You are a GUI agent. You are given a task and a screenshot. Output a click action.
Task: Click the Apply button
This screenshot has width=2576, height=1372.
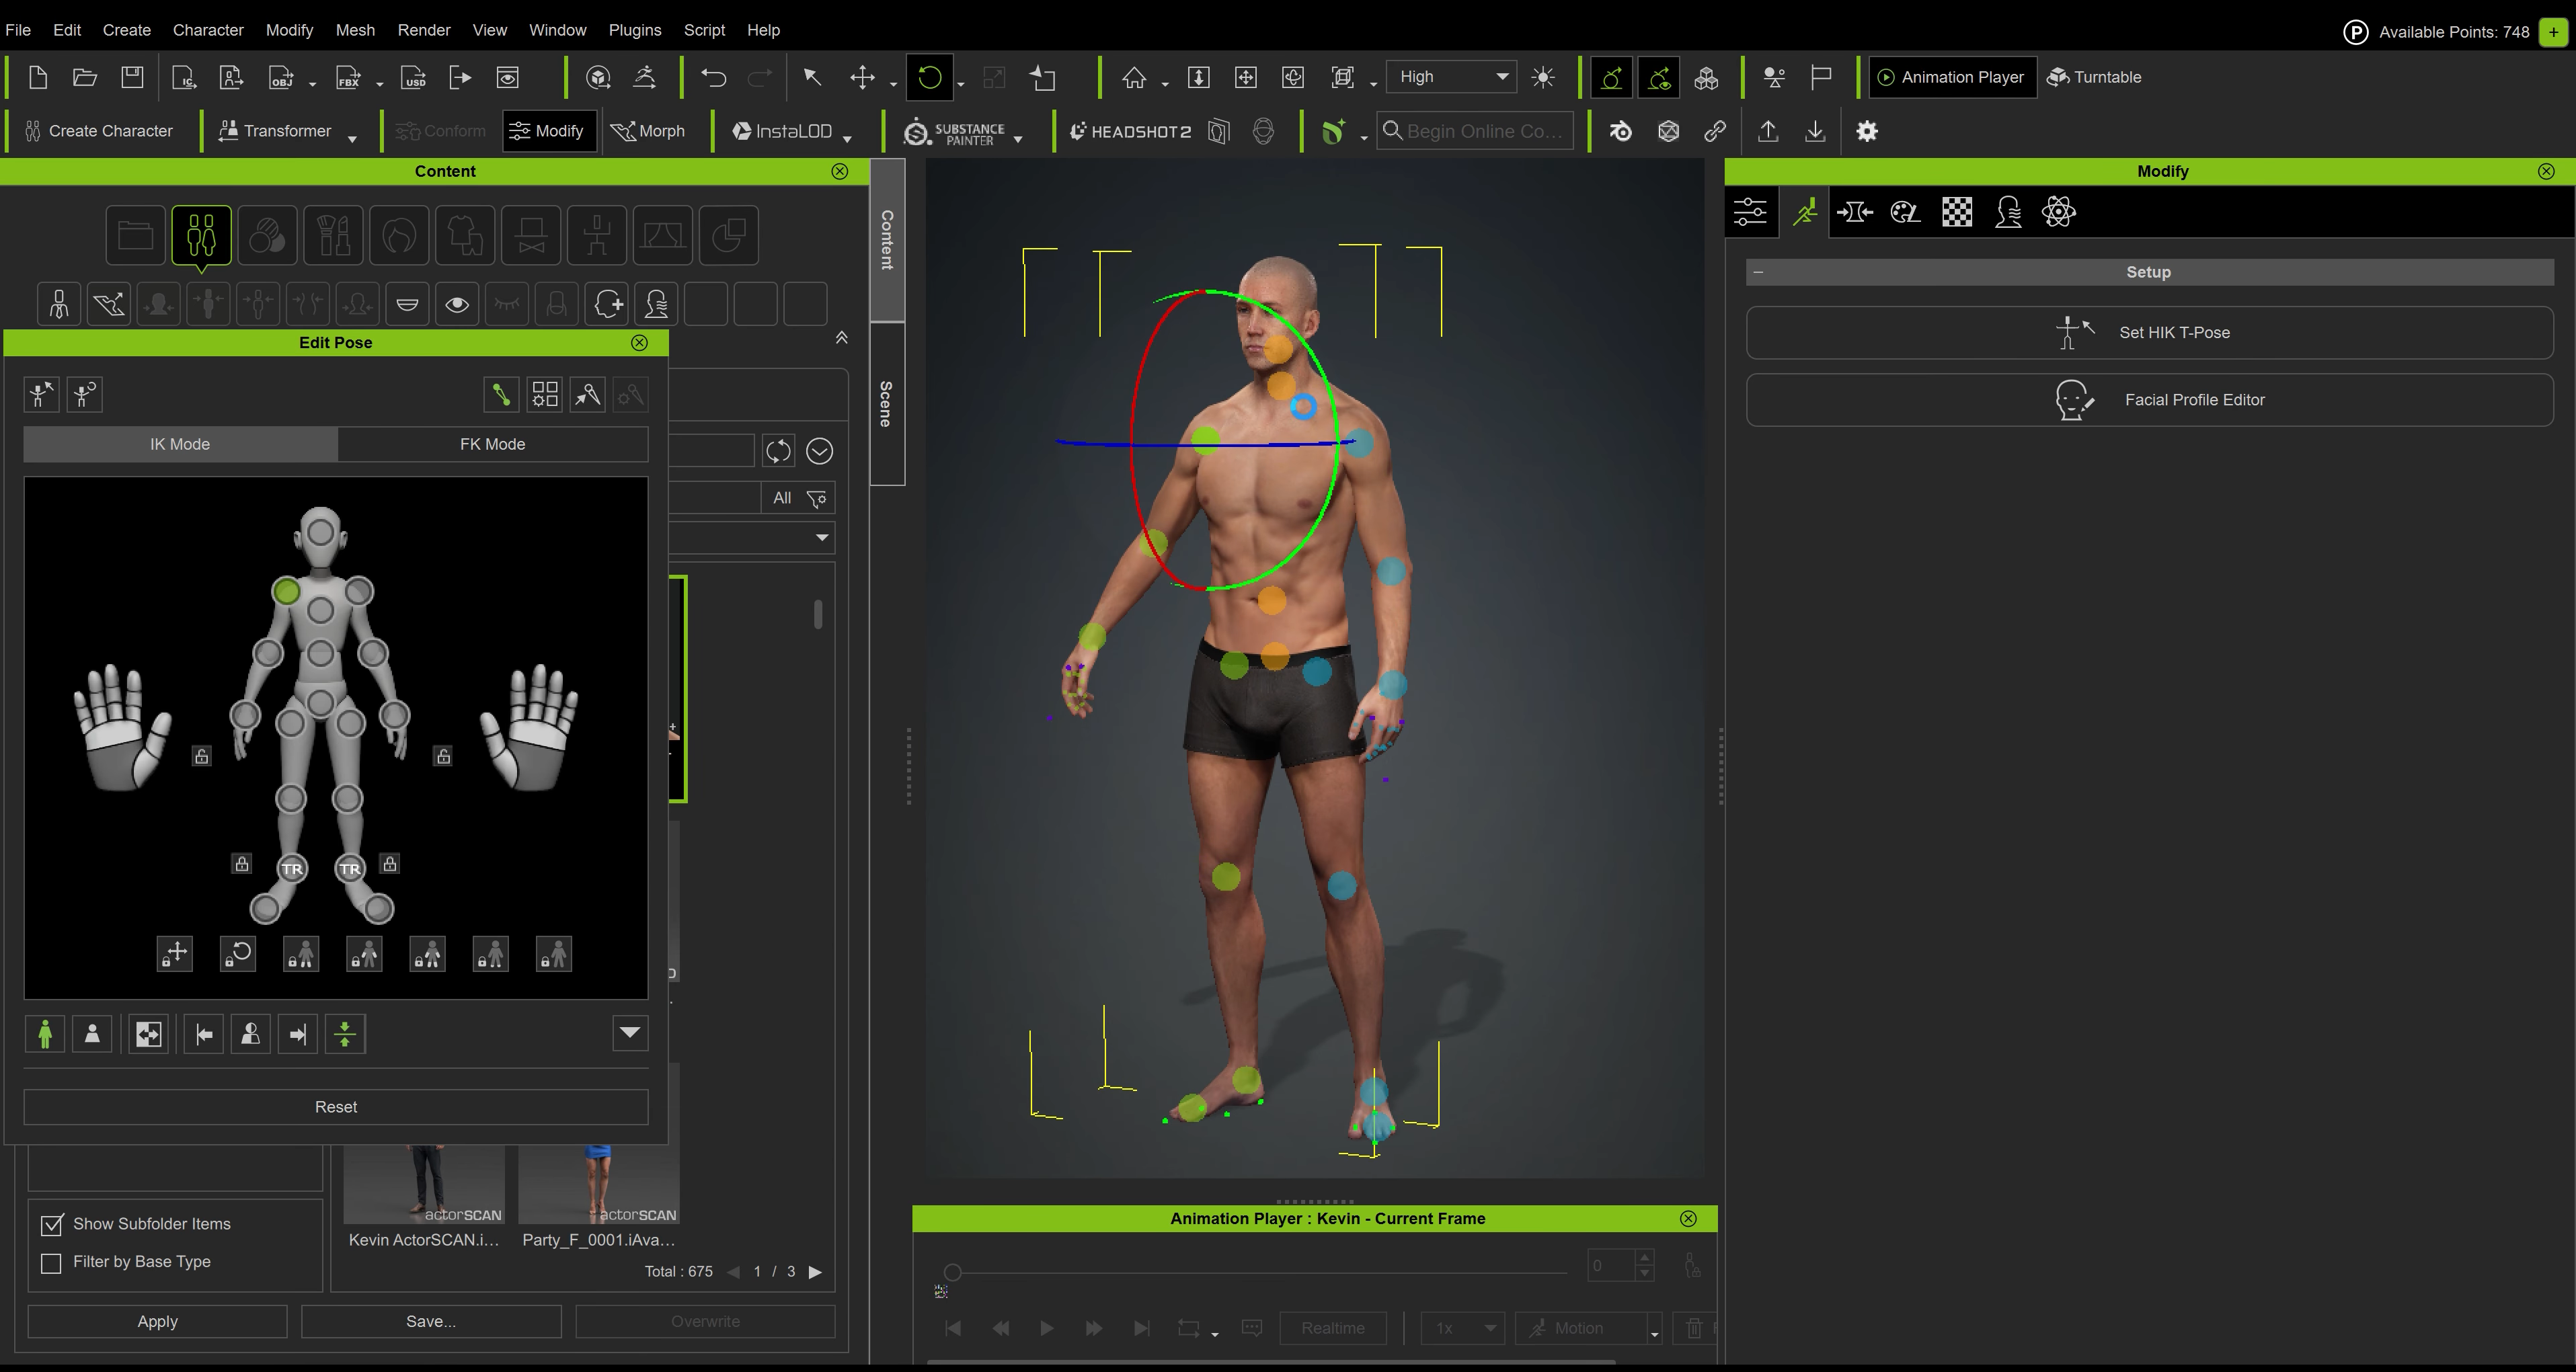(x=157, y=1322)
